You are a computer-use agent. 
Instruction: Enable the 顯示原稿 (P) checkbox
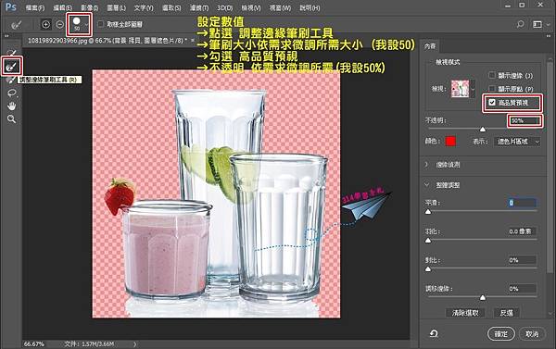[492, 89]
